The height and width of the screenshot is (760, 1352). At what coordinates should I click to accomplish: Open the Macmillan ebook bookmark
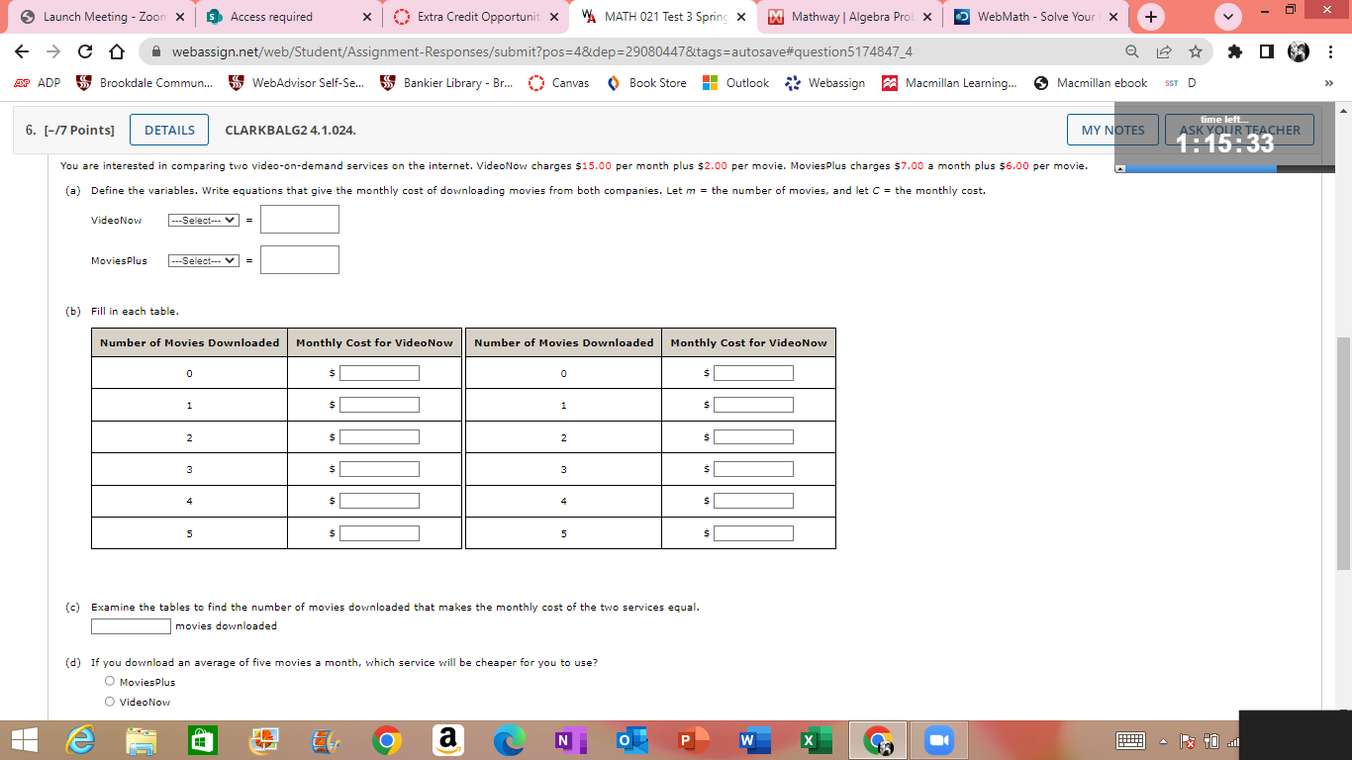point(1091,83)
